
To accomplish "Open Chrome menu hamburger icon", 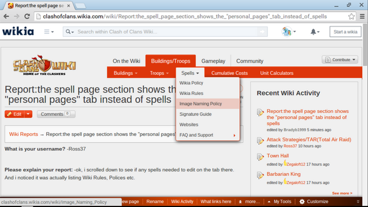I will (x=362, y=17).
